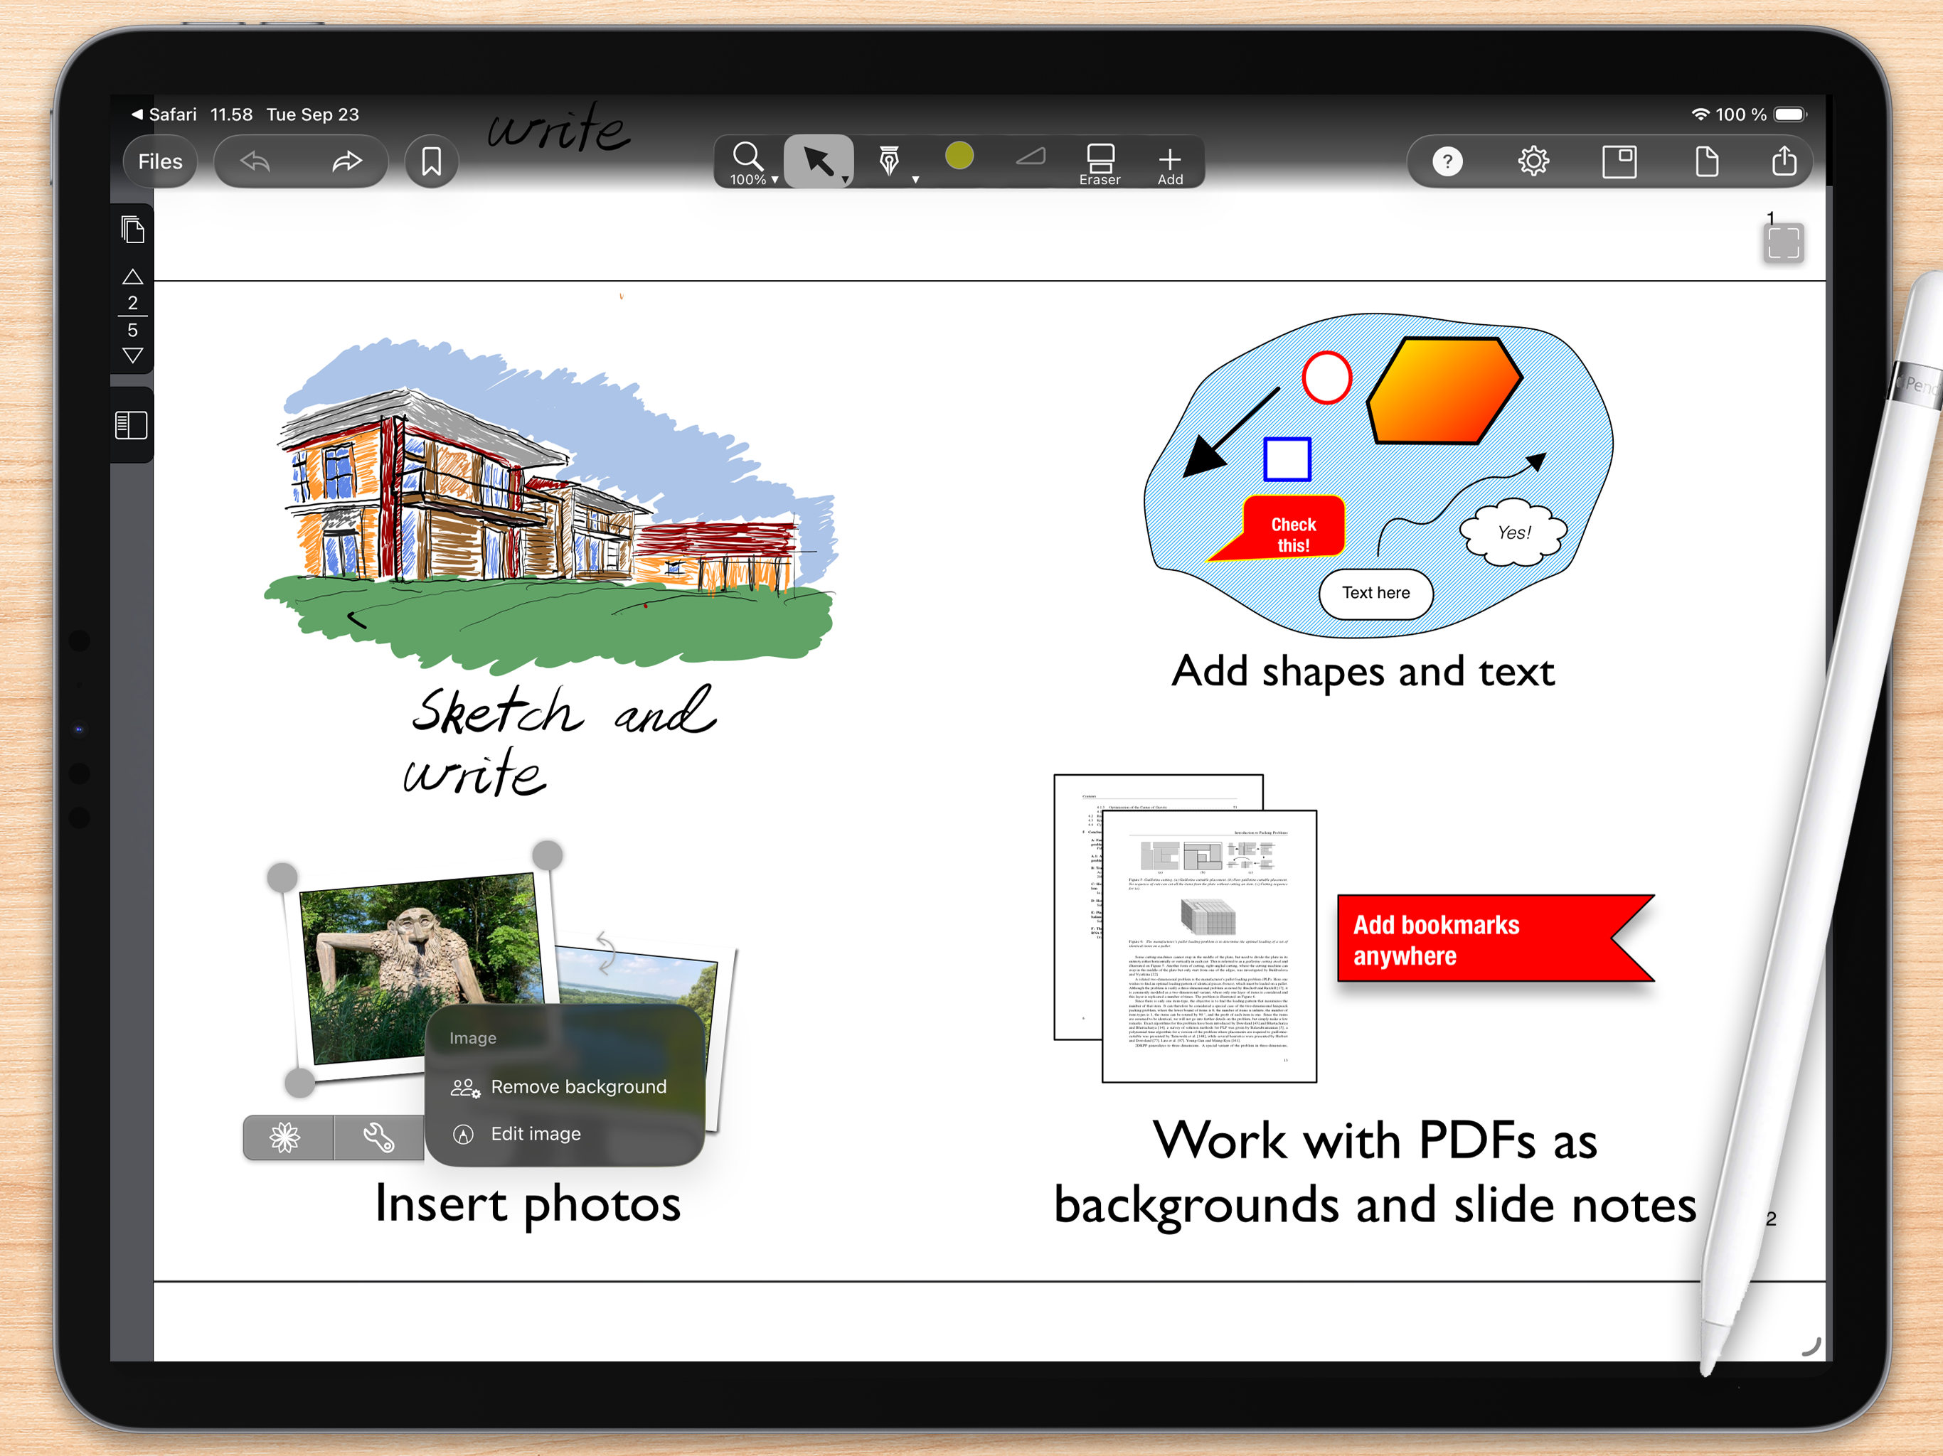The height and width of the screenshot is (1456, 1943).
Task: Pick the olive pen color swatch
Action: [x=959, y=156]
